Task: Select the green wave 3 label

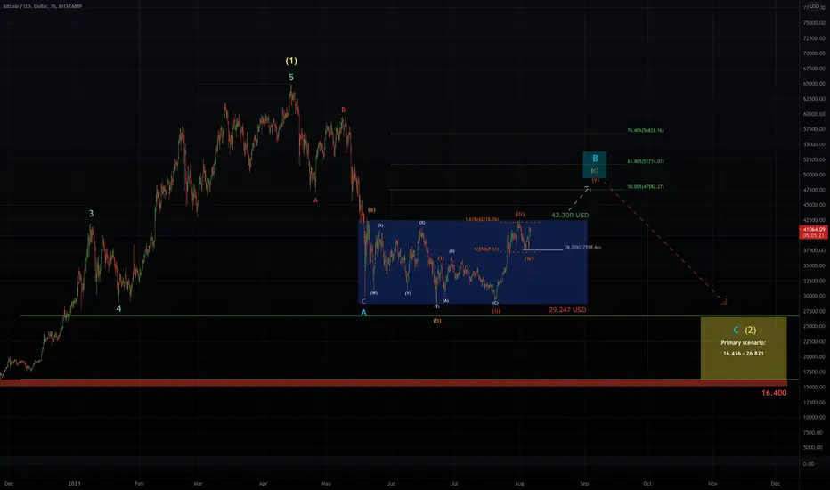Action: click(x=91, y=214)
